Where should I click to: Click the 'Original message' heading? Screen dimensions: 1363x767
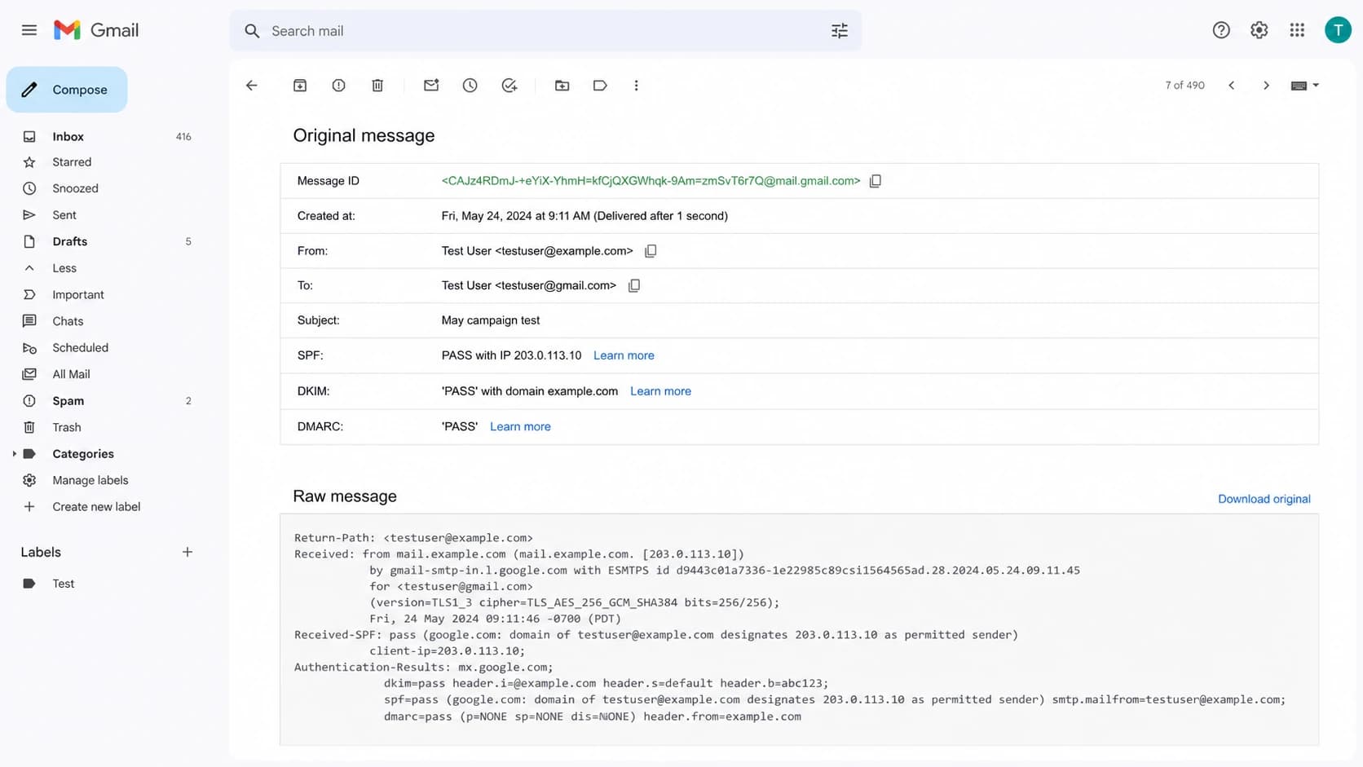(x=364, y=135)
